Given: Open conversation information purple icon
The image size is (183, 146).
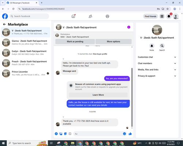Looking at the screenshot, I should pos(129,27).
